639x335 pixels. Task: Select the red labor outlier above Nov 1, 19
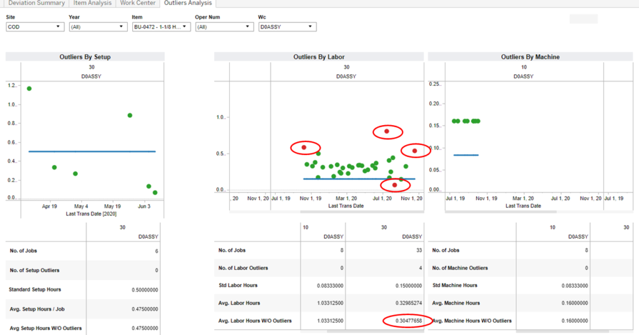point(304,148)
